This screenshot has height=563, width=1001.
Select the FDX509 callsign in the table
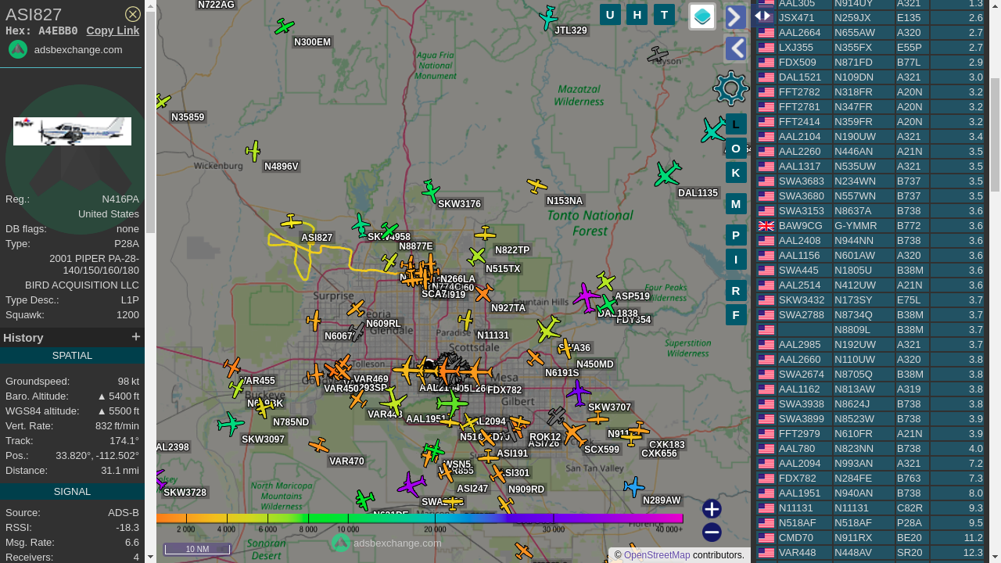click(798, 63)
